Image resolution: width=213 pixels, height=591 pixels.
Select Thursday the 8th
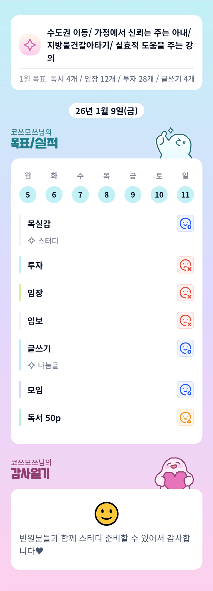pyautogui.click(x=107, y=195)
